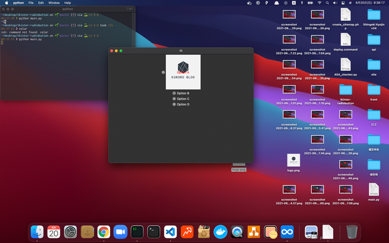Screen dimensions: 389x243
Task: Launch System Preferences from the Dock
Action: tap(70, 232)
